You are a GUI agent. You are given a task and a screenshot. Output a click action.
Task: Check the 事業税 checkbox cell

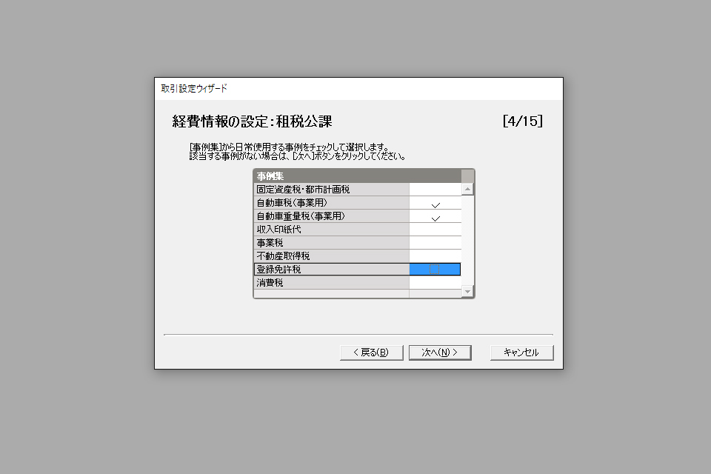click(435, 243)
